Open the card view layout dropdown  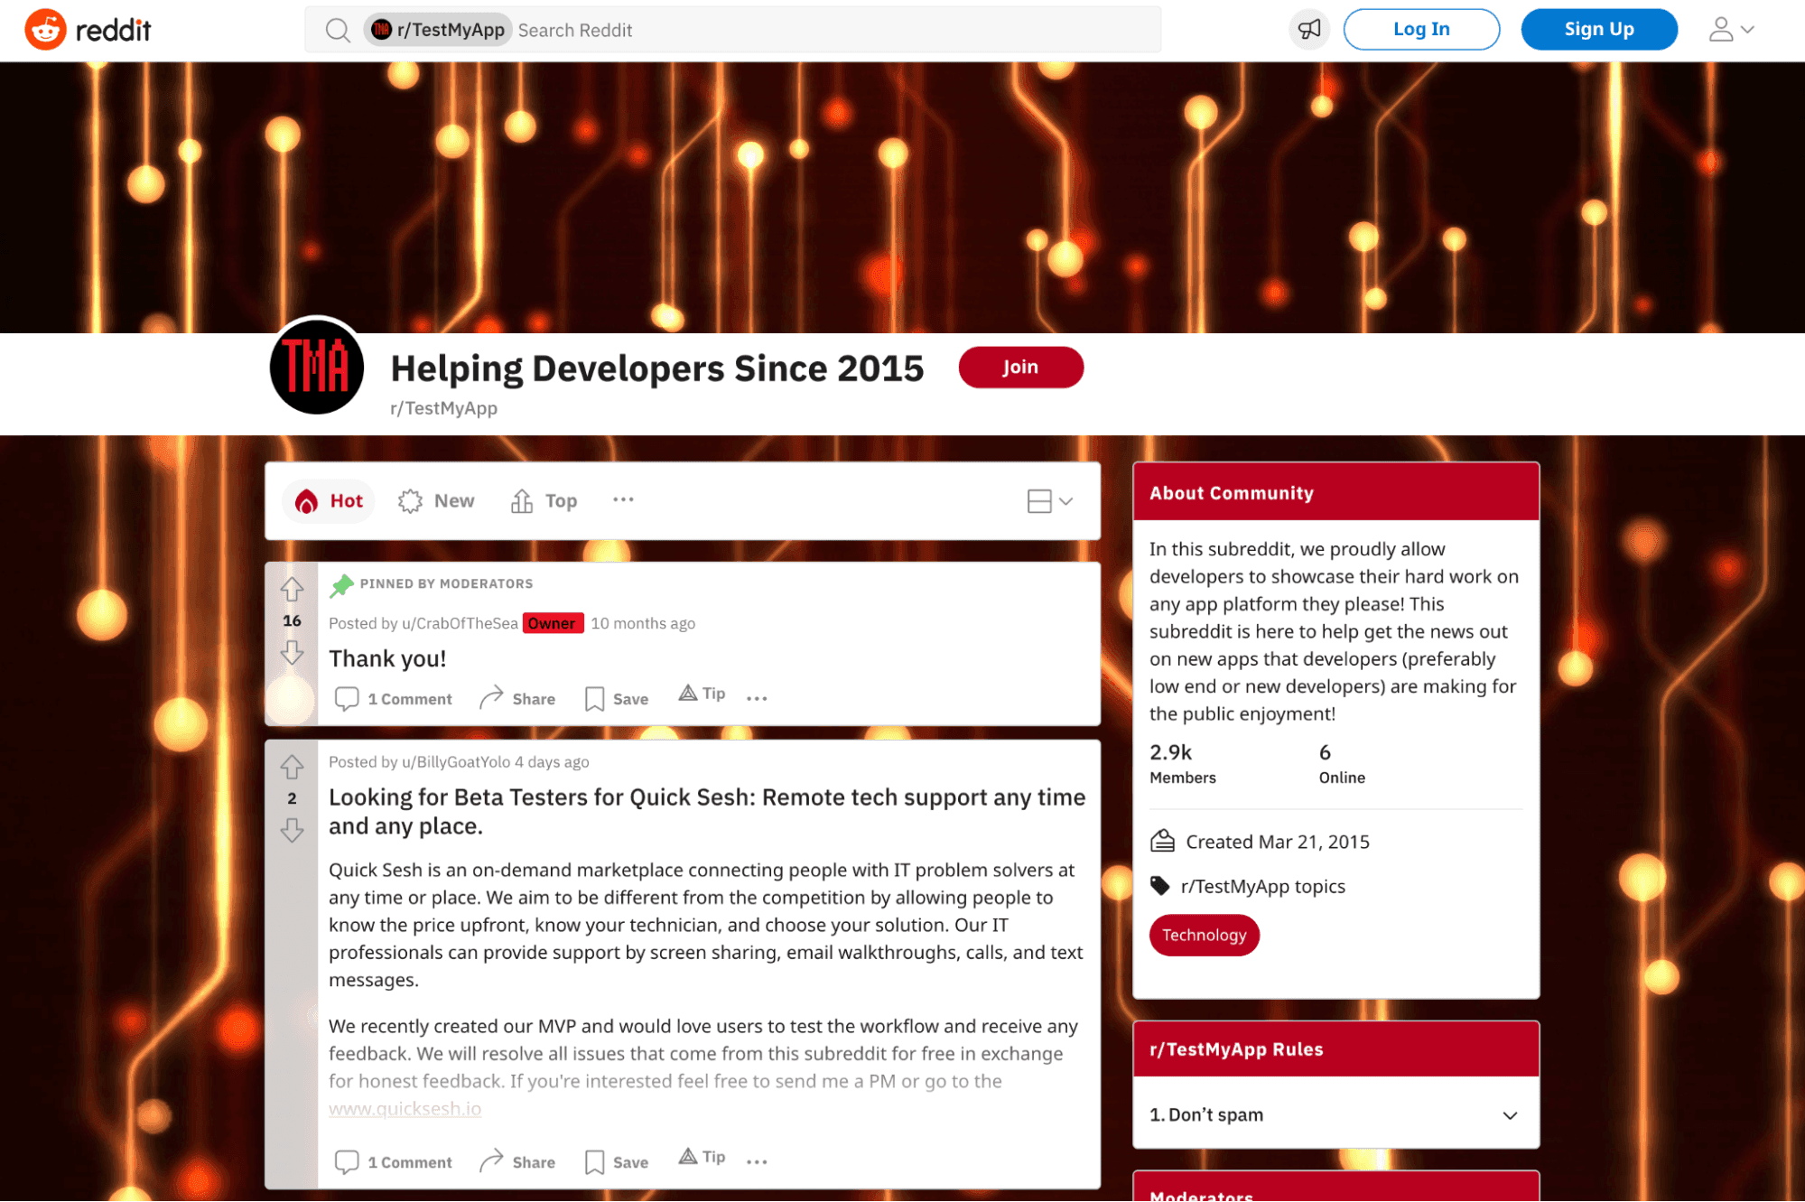pos(1049,501)
